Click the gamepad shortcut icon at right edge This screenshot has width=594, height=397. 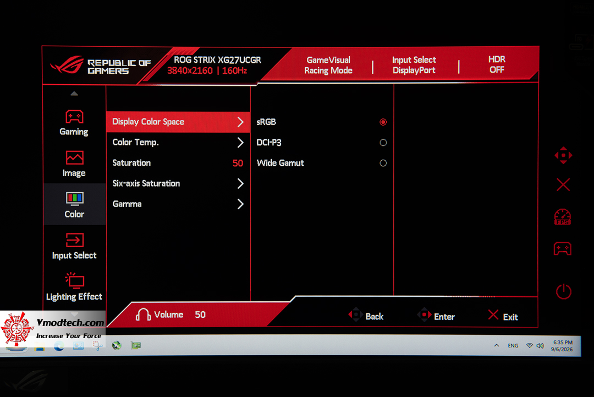coord(563,249)
